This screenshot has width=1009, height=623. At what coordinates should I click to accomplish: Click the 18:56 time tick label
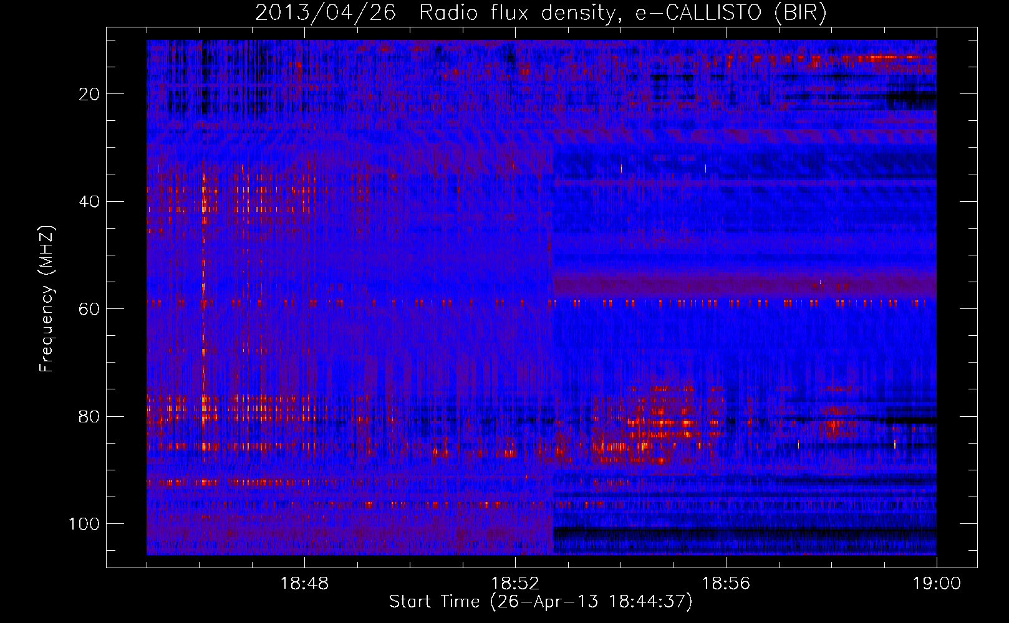726,584
